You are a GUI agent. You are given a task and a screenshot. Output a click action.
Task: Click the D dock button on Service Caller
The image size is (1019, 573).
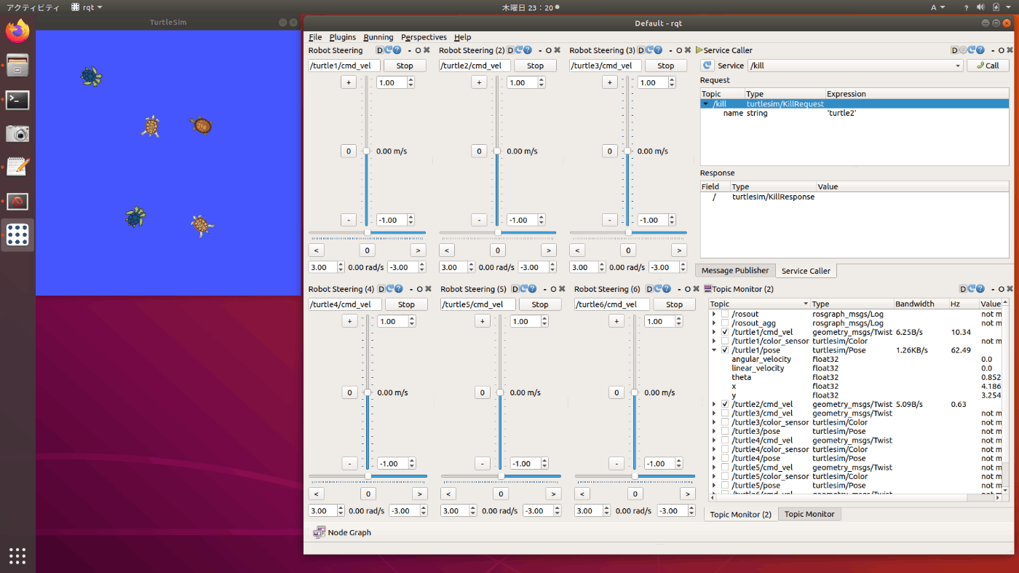coord(955,50)
